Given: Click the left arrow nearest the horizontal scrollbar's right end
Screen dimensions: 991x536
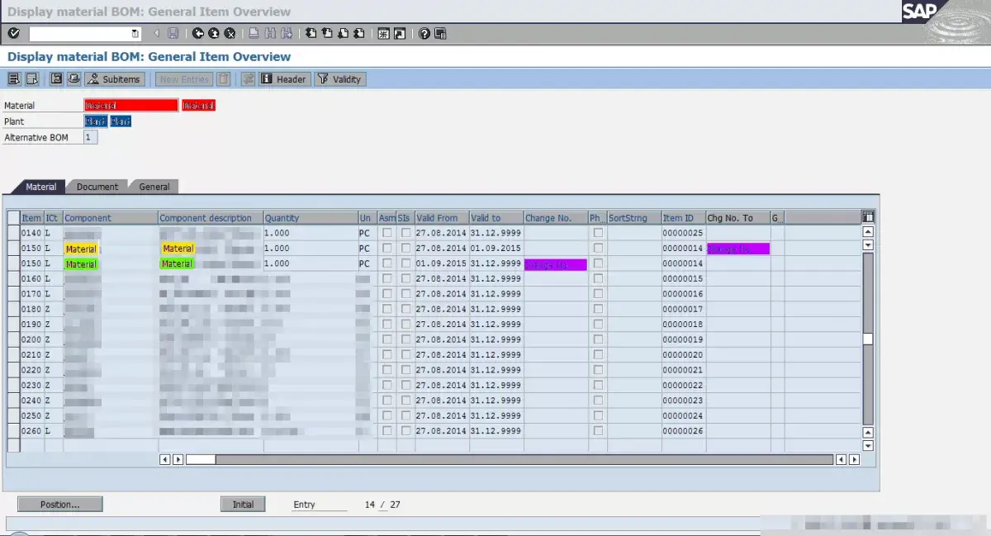Looking at the screenshot, I should pyautogui.click(x=842, y=459).
